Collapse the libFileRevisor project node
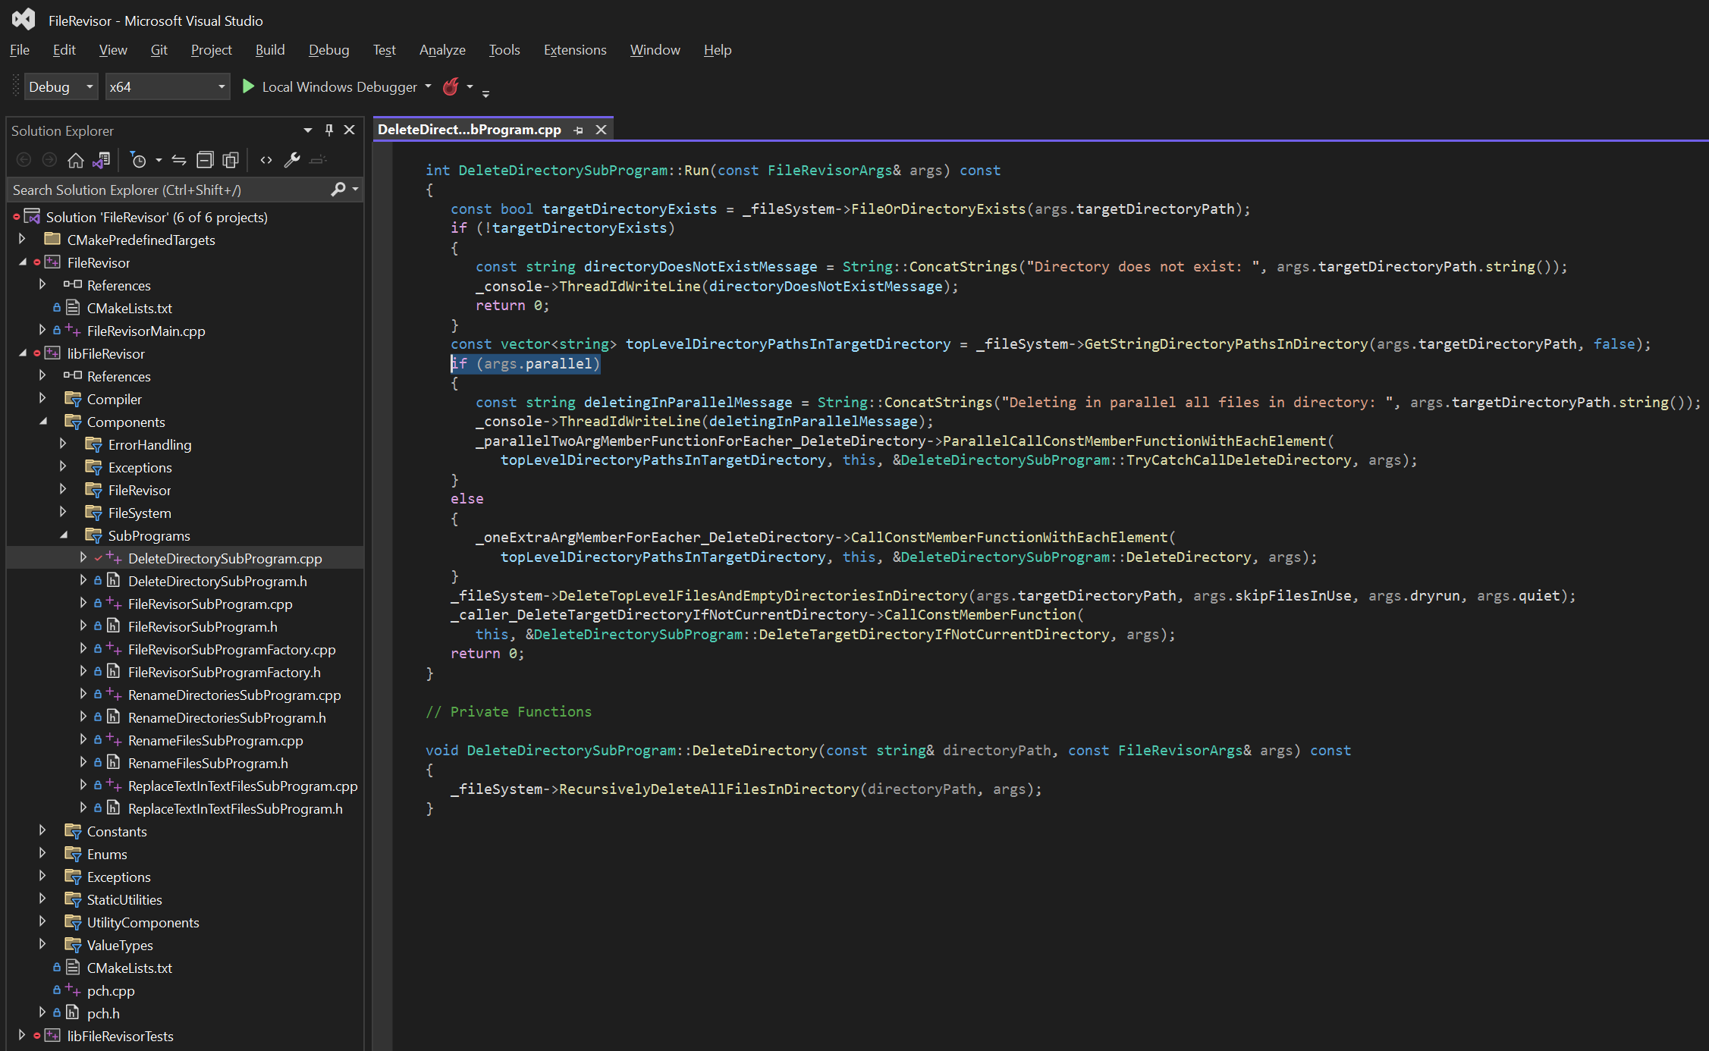The width and height of the screenshot is (1709, 1051). 22,353
